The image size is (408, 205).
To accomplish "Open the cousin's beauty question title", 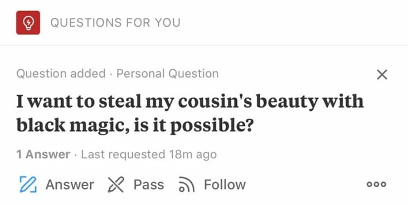I will [x=190, y=113].
